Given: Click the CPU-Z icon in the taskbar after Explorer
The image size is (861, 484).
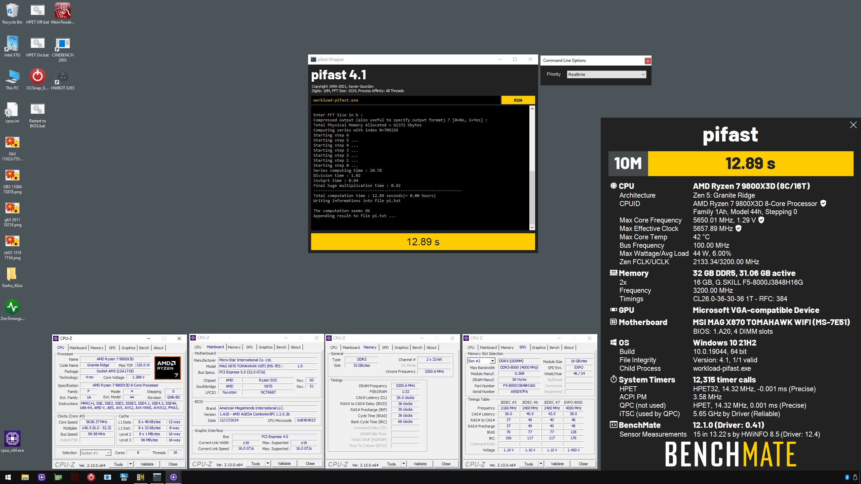Looking at the screenshot, I should coord(41,477).
